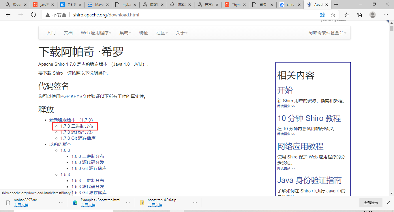
Task: Open the 1.6.0 Git 源存储库 link
Action: (89, 169)
